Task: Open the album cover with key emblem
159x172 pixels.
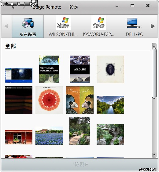Action: 110,69
